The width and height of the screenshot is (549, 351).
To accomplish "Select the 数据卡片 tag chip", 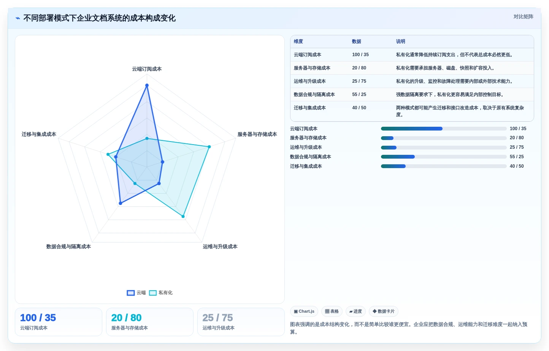I will (x=384, y=312).
